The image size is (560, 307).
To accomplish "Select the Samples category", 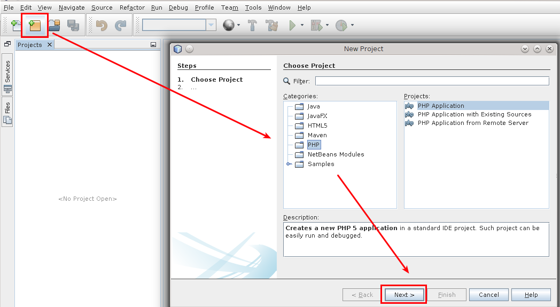I will click(x=321, y=164).
